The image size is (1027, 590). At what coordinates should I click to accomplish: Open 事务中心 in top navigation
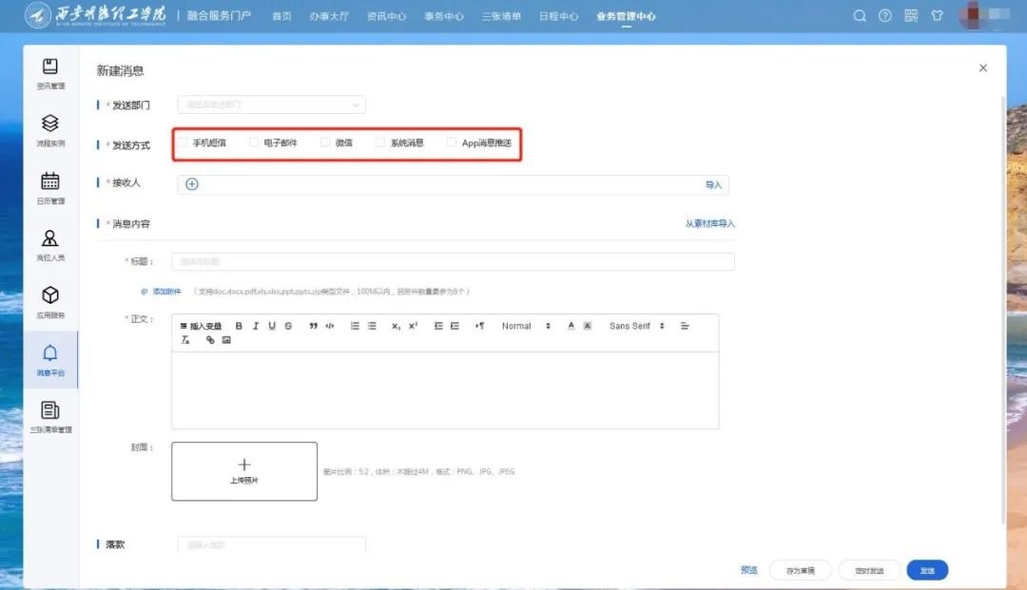point(444,16)
